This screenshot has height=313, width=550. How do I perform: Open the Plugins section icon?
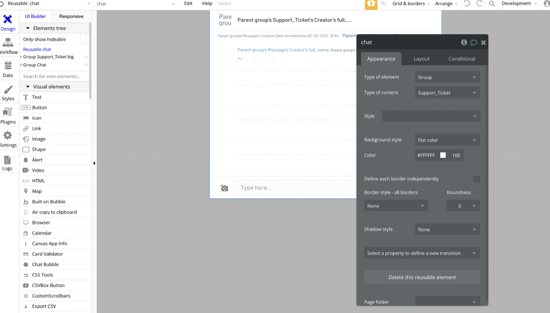(8, 112)
